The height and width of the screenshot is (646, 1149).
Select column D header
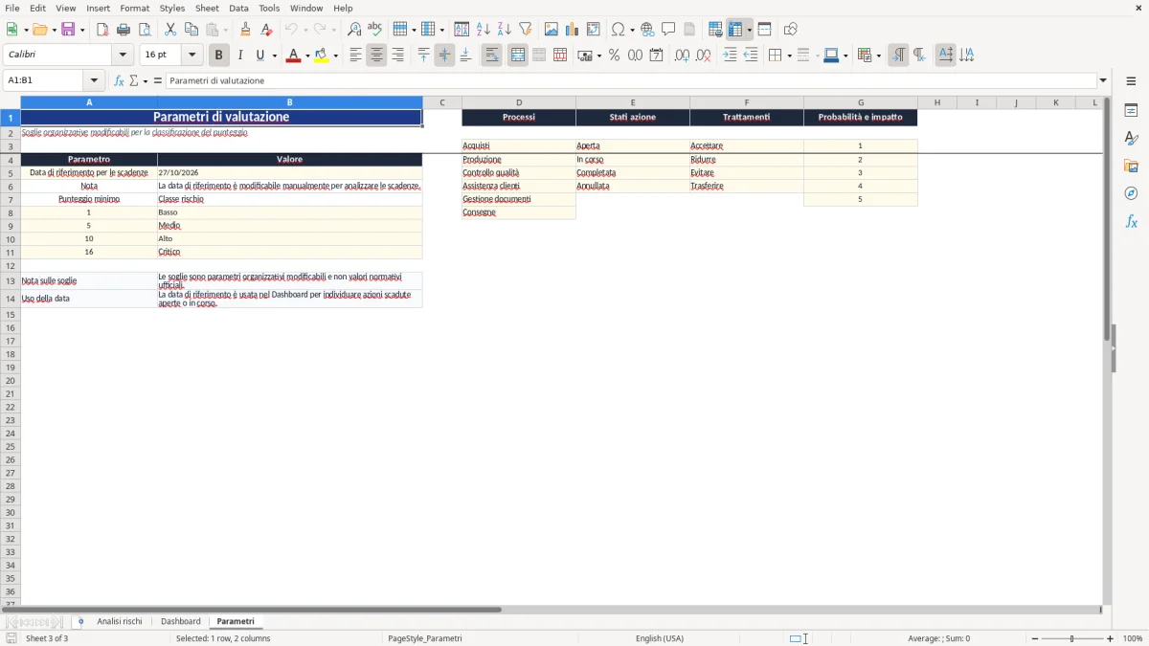(519, 102)
